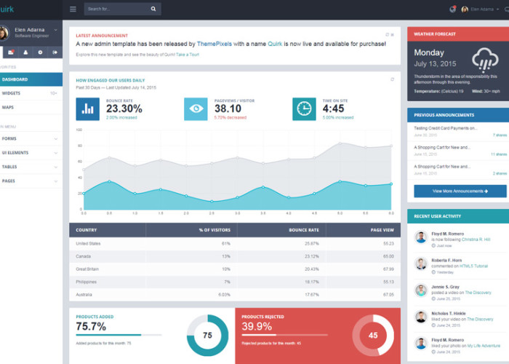
Task: Click the bounce rate bar chart icon
Action: tap(88, 109)
